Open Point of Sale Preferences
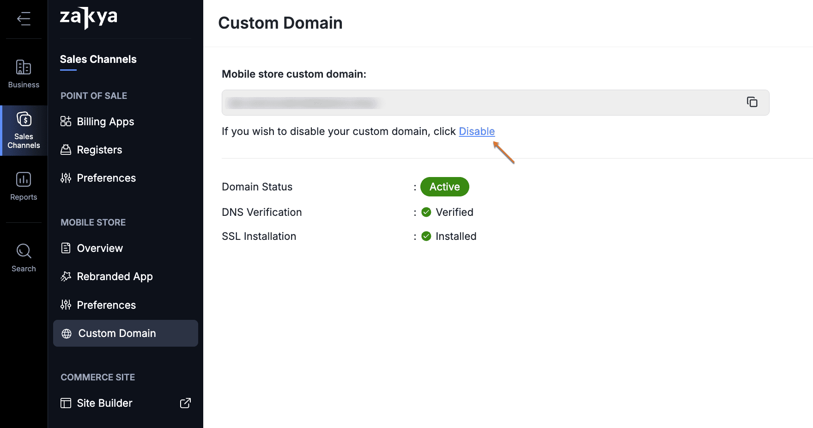Viewport: 813px width, 428px height. (106, 178)
